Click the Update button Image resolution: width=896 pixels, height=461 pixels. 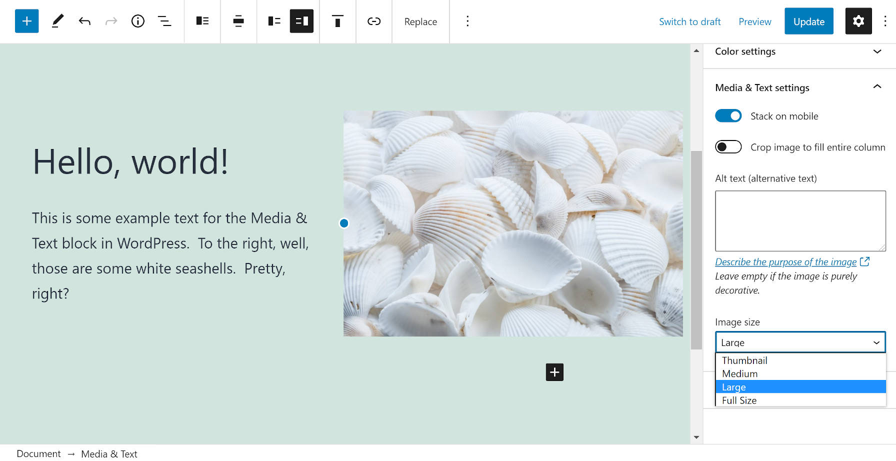(808, 21)
